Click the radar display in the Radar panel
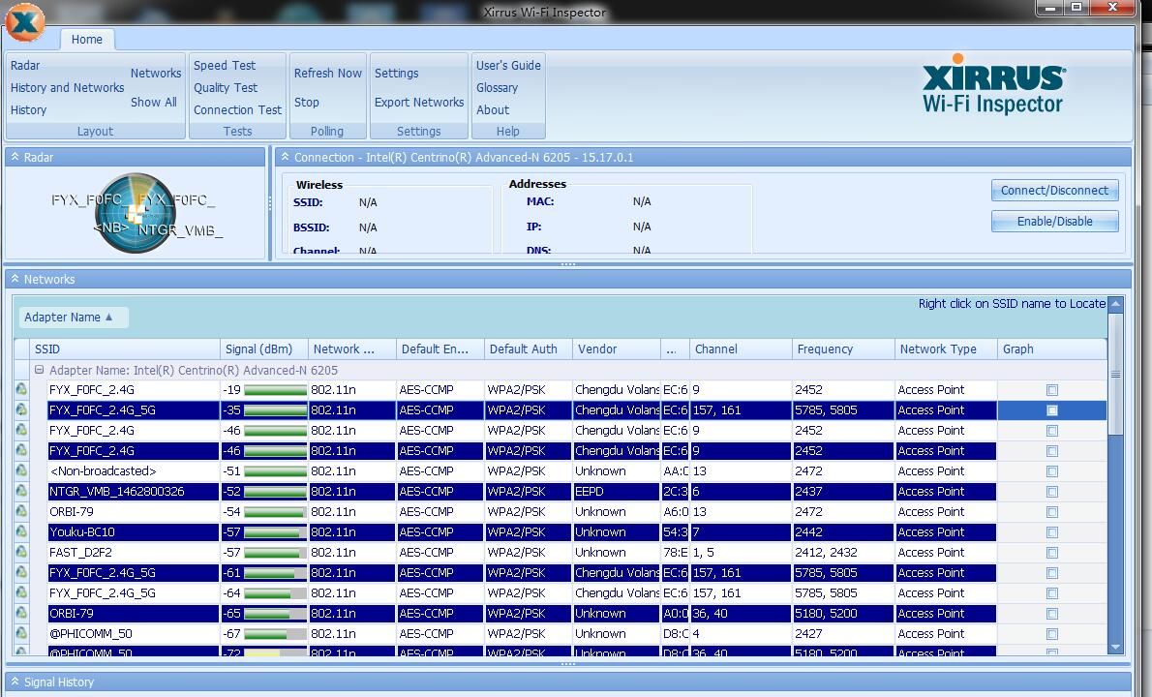Screen dimensions: 1152x697 (x=136, y=213)
